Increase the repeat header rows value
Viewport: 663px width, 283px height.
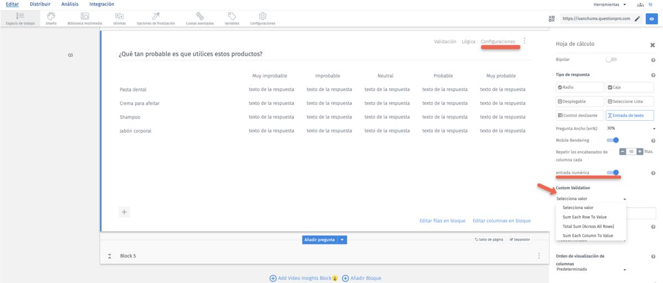point(640,151)
